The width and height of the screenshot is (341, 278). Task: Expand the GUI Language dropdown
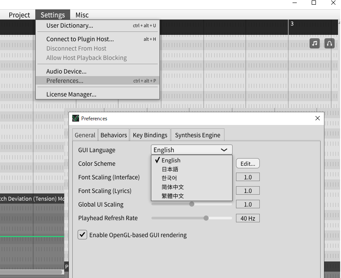point(192,150)
